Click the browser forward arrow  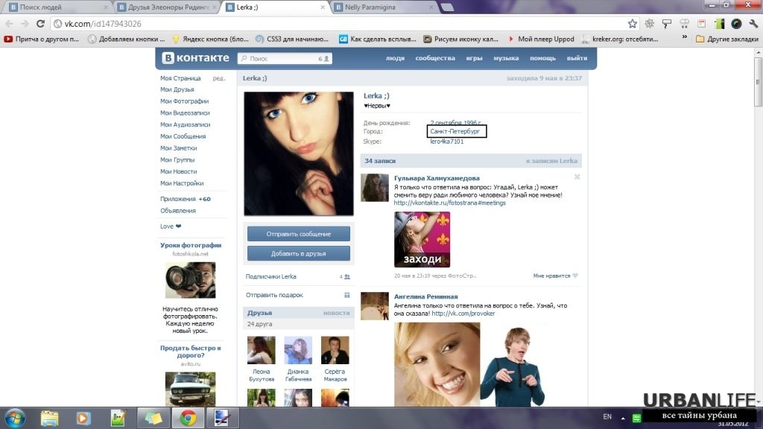tap(25, 24)
